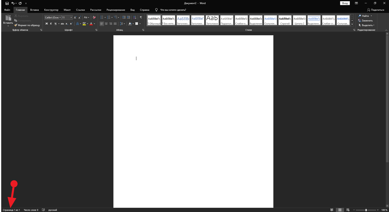Screen dimensions: 389x212
Task: Click the Redo icon in quick access
Action: [x=20, y=3]
